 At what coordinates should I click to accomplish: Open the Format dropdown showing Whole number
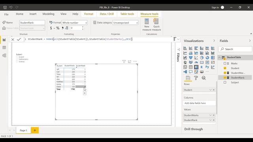[75, 23]
